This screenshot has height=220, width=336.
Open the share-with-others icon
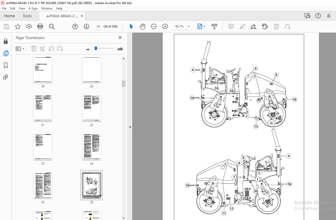coord(307,16)
